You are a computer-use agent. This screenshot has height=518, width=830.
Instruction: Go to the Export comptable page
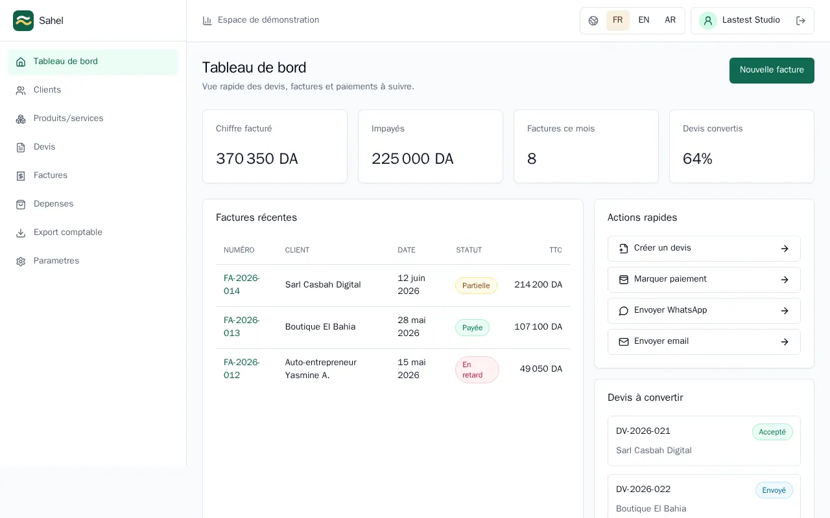coord(93,233)
